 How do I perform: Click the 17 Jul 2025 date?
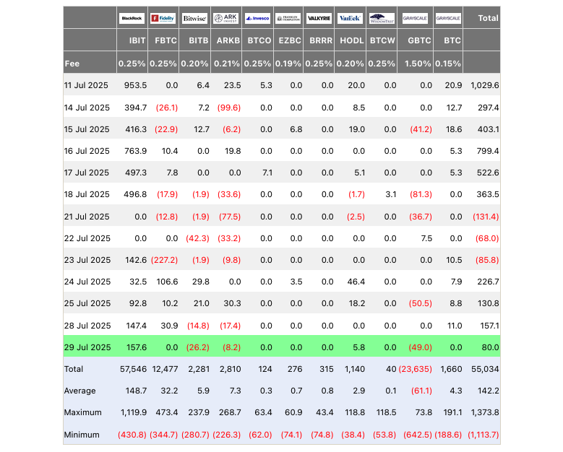tap(86, 173)
